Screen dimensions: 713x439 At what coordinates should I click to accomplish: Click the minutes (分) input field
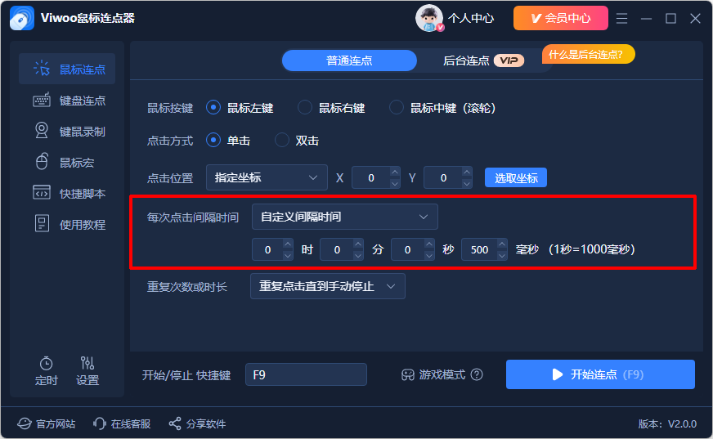[337, 249]
